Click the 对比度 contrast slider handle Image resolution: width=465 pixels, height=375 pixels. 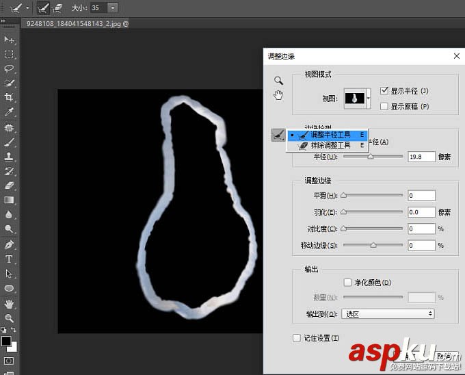coord(343,229)
